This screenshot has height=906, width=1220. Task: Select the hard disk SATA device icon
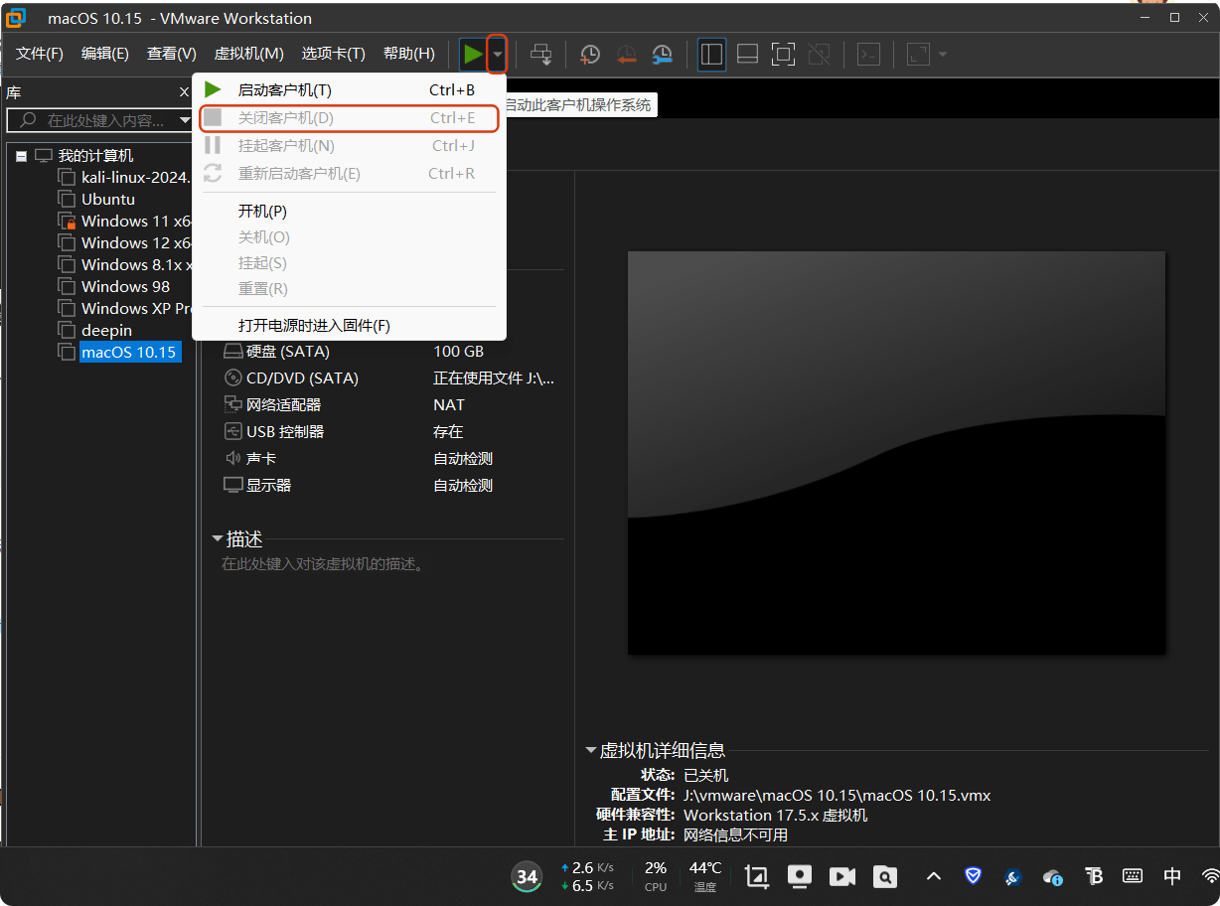229,351
